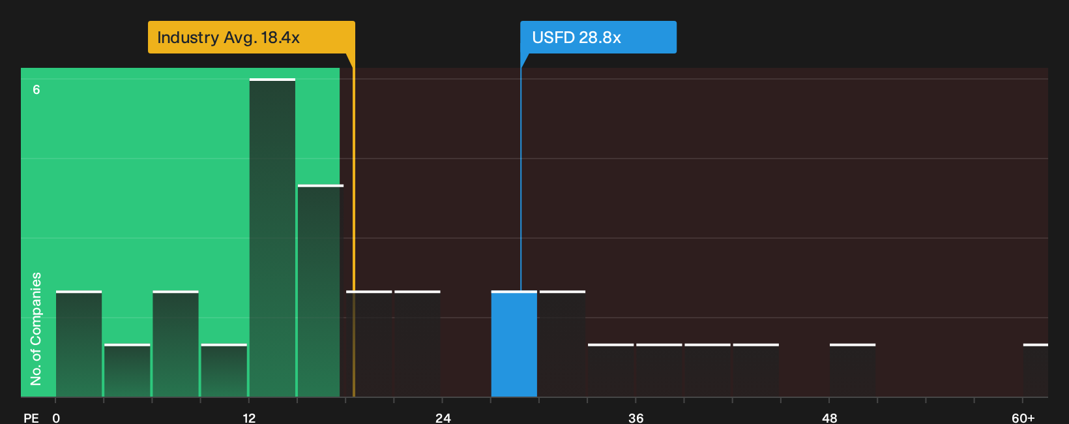This screenshot has height=424, width=1069.
Task: Select the blue highlighted USFD histogram bar
Action: [x=514, y=344]
